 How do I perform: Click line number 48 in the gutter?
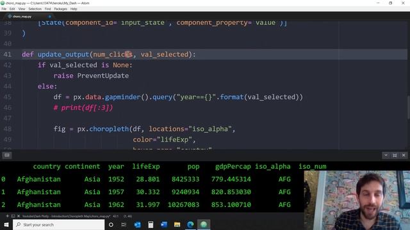click(7, 129)
